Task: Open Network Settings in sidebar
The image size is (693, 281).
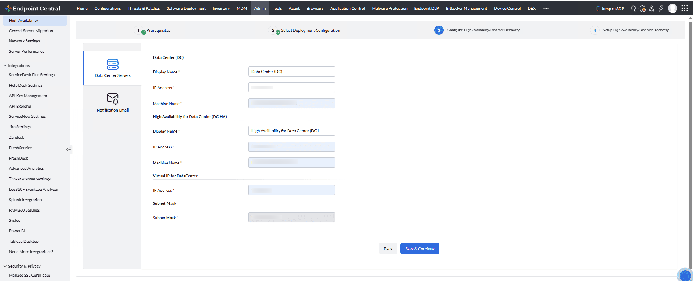Action: click(x=25, y=41)
